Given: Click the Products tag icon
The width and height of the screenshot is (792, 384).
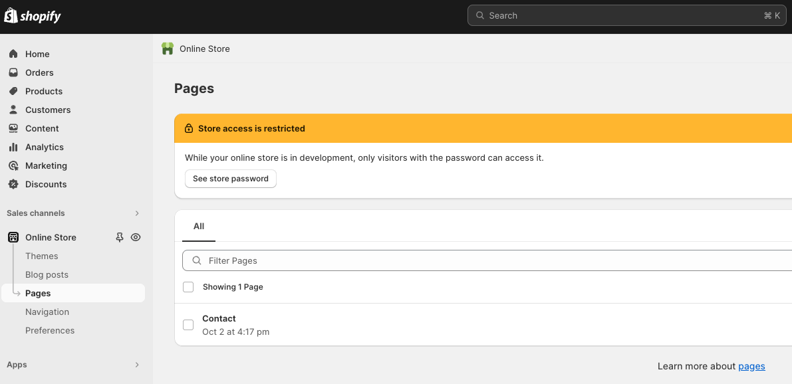Looking at the screenshot, I should pyautogui.click(x=13, y=91).
